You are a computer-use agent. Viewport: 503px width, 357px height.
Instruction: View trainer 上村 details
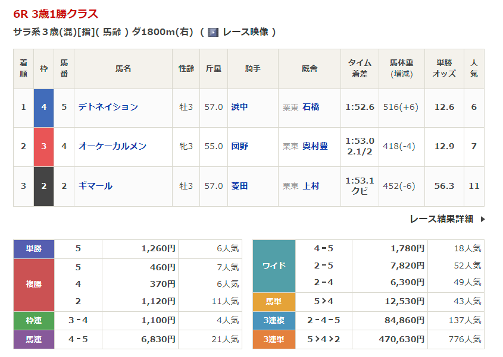click(x=311, y=186)
